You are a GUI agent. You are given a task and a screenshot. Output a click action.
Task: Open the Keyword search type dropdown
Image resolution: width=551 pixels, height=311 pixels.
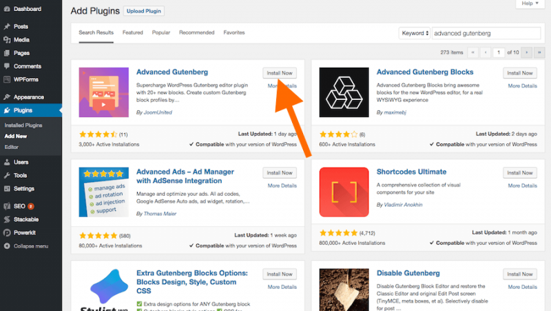[x=415, y=33]
